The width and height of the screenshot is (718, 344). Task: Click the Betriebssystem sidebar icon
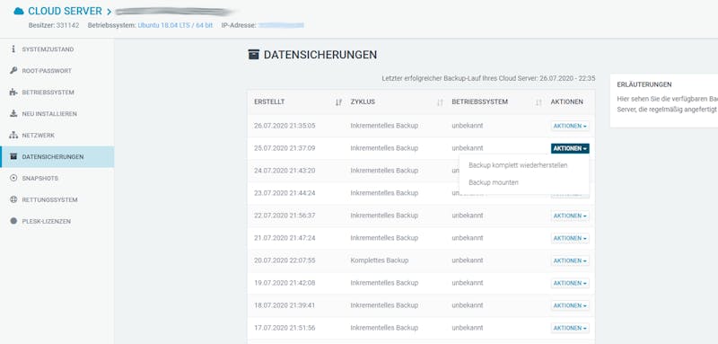[13, 93]
